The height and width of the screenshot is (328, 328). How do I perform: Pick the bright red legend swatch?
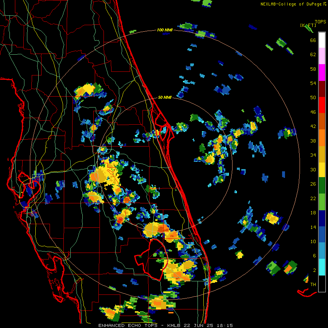[x=322, y=105]
